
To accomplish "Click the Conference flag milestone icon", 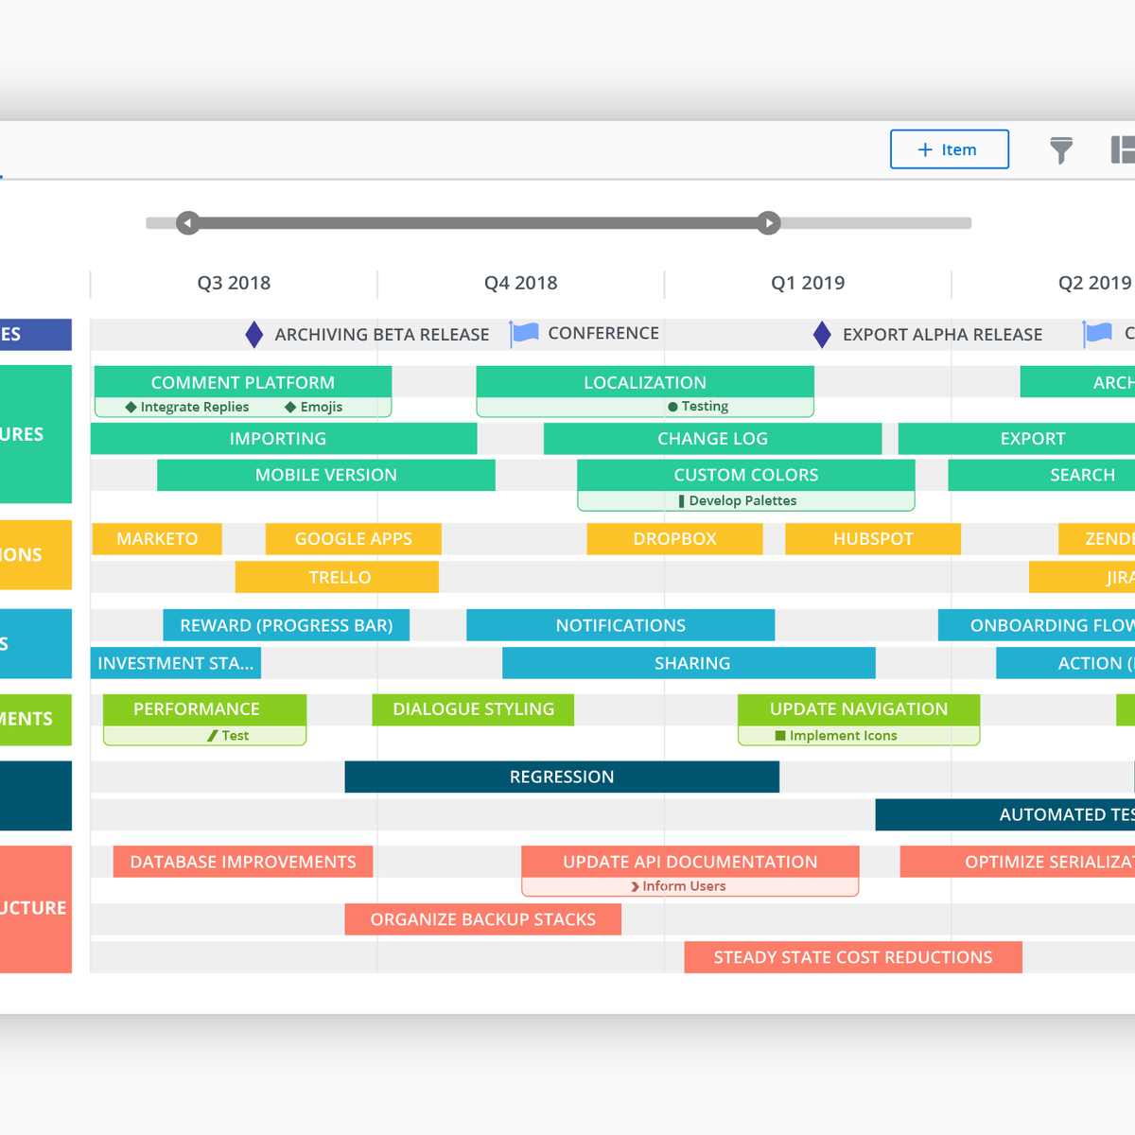I will tap(525, 333).
